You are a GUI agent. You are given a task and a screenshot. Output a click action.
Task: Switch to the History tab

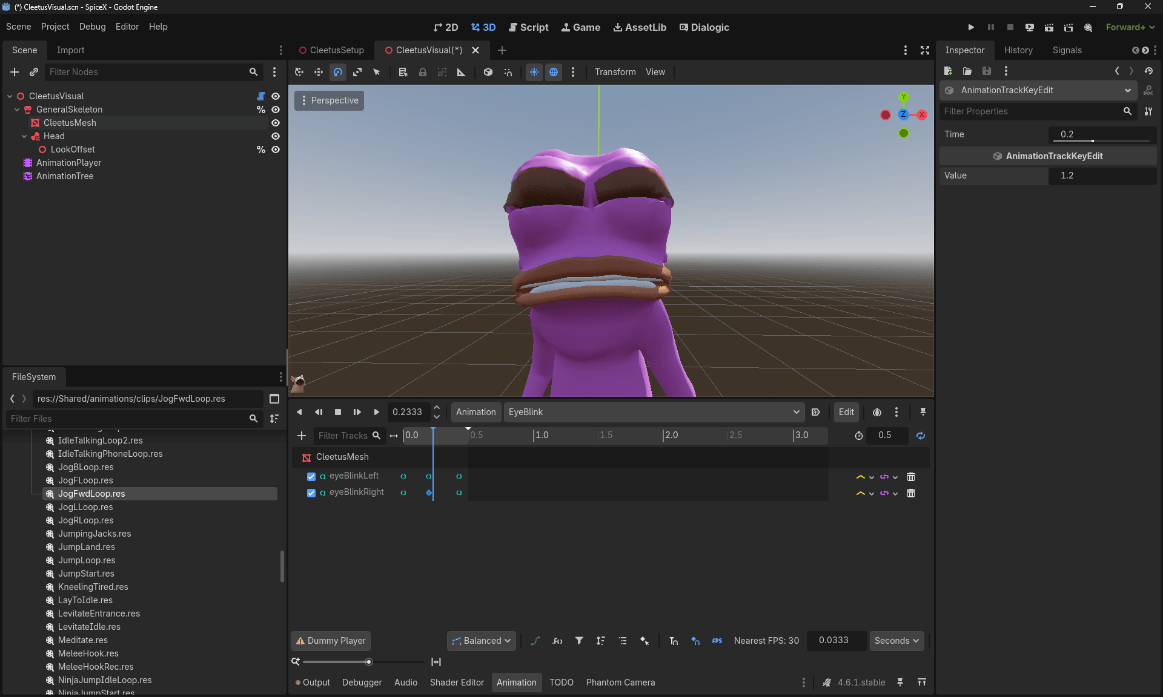coord(1018,50)
